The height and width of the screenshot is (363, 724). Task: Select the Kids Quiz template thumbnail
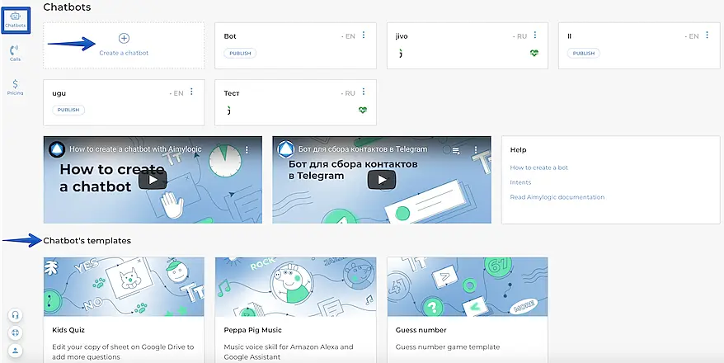click(x=124, y=286)
